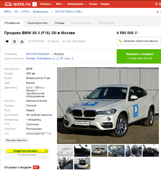
Task: Click the block/hide listing icon
Action: (15, 42)
